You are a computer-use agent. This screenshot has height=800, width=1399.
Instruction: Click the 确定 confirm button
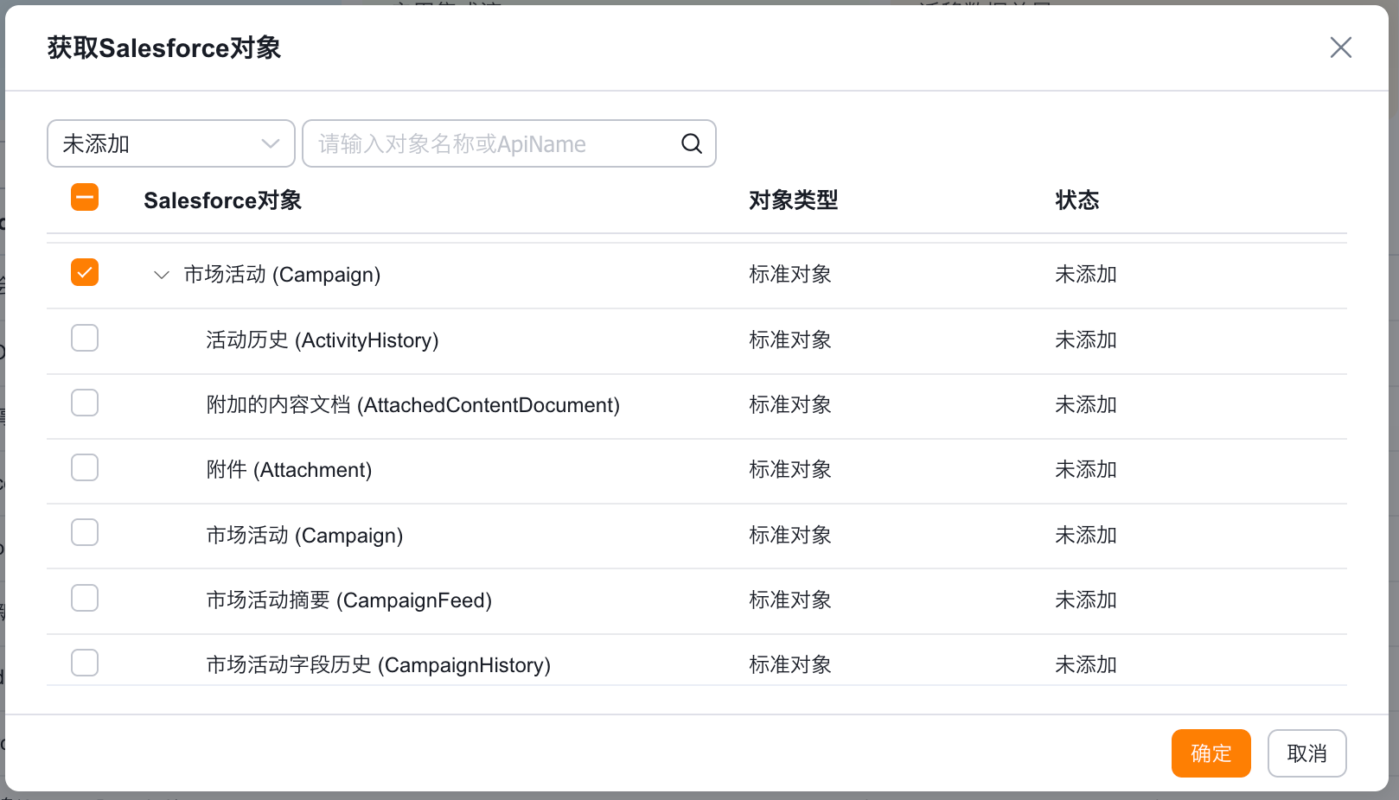tap(1211, 753)
